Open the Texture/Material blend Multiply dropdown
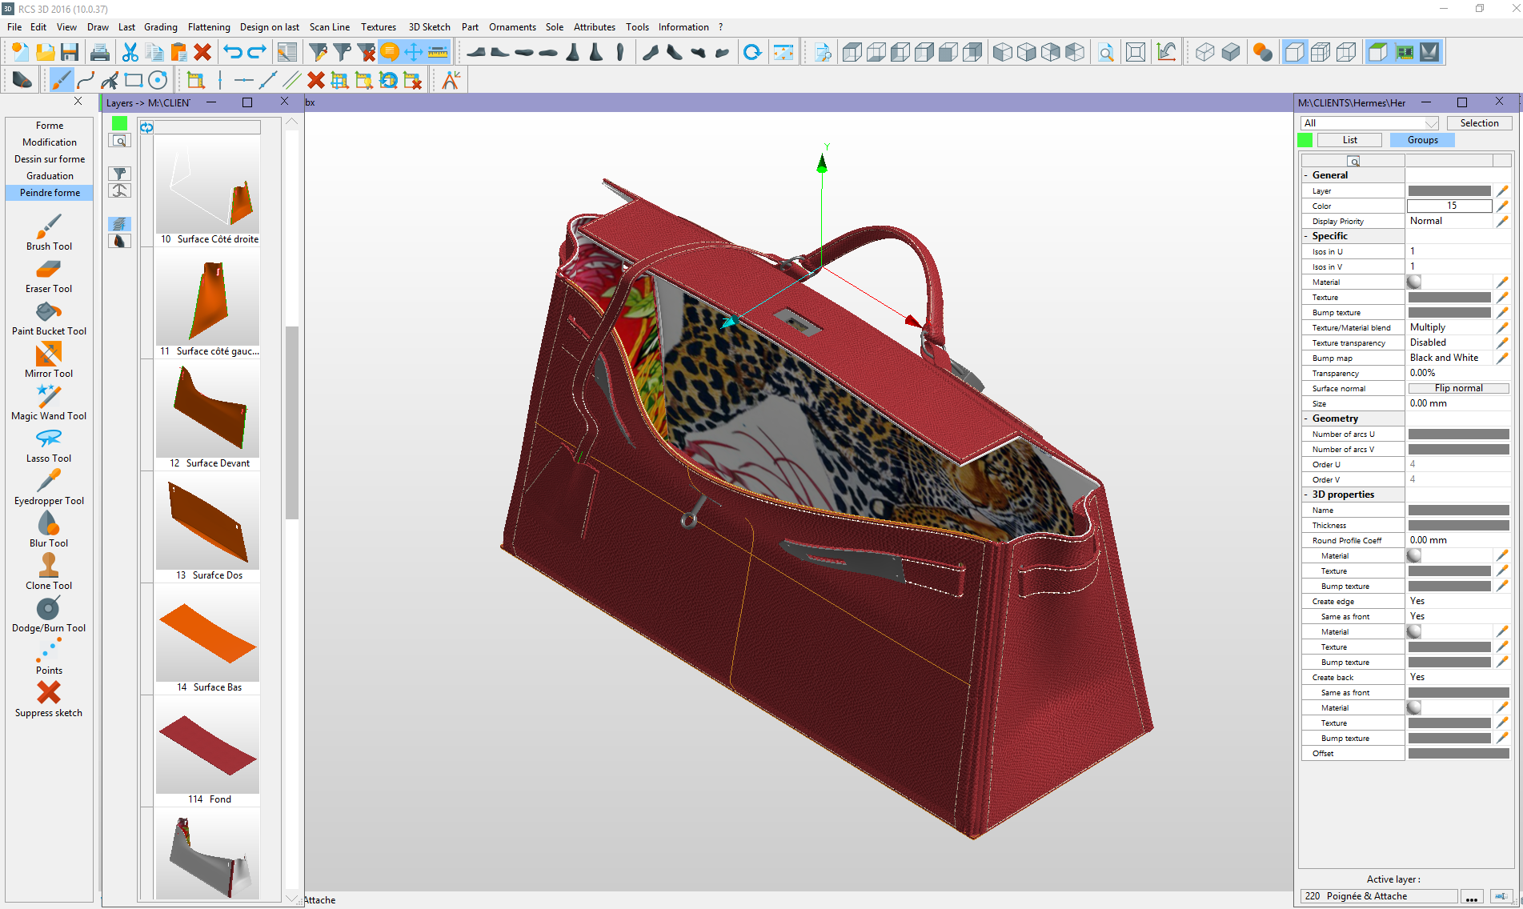The image size is (1523, 909). coord(1449,327)
